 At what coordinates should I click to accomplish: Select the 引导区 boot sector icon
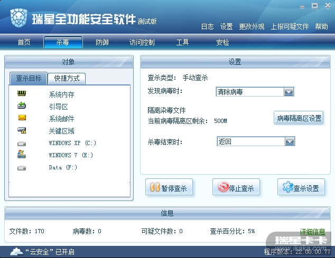point(22,106)
